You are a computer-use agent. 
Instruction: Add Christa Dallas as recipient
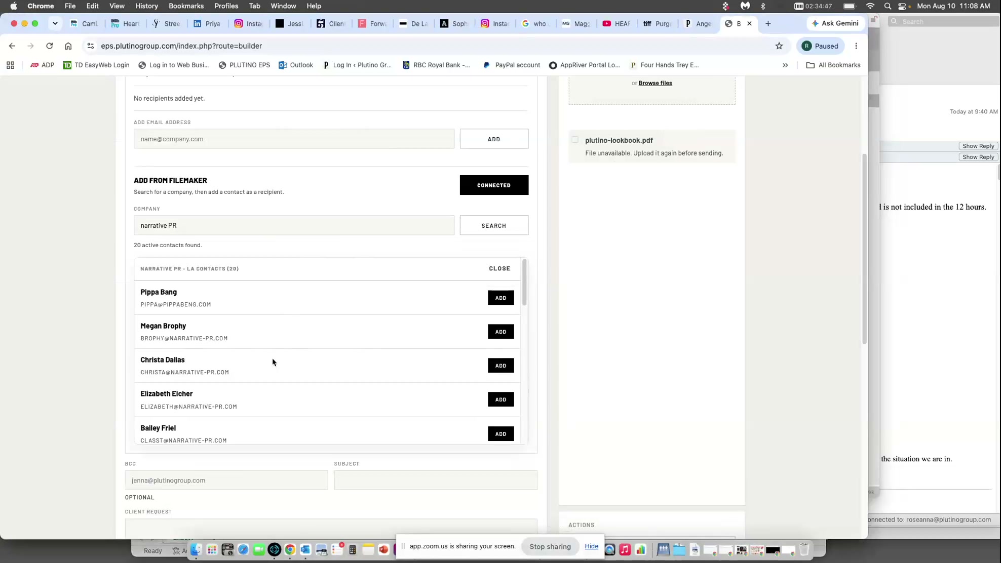pyautogui.click(x=500, y=366)
